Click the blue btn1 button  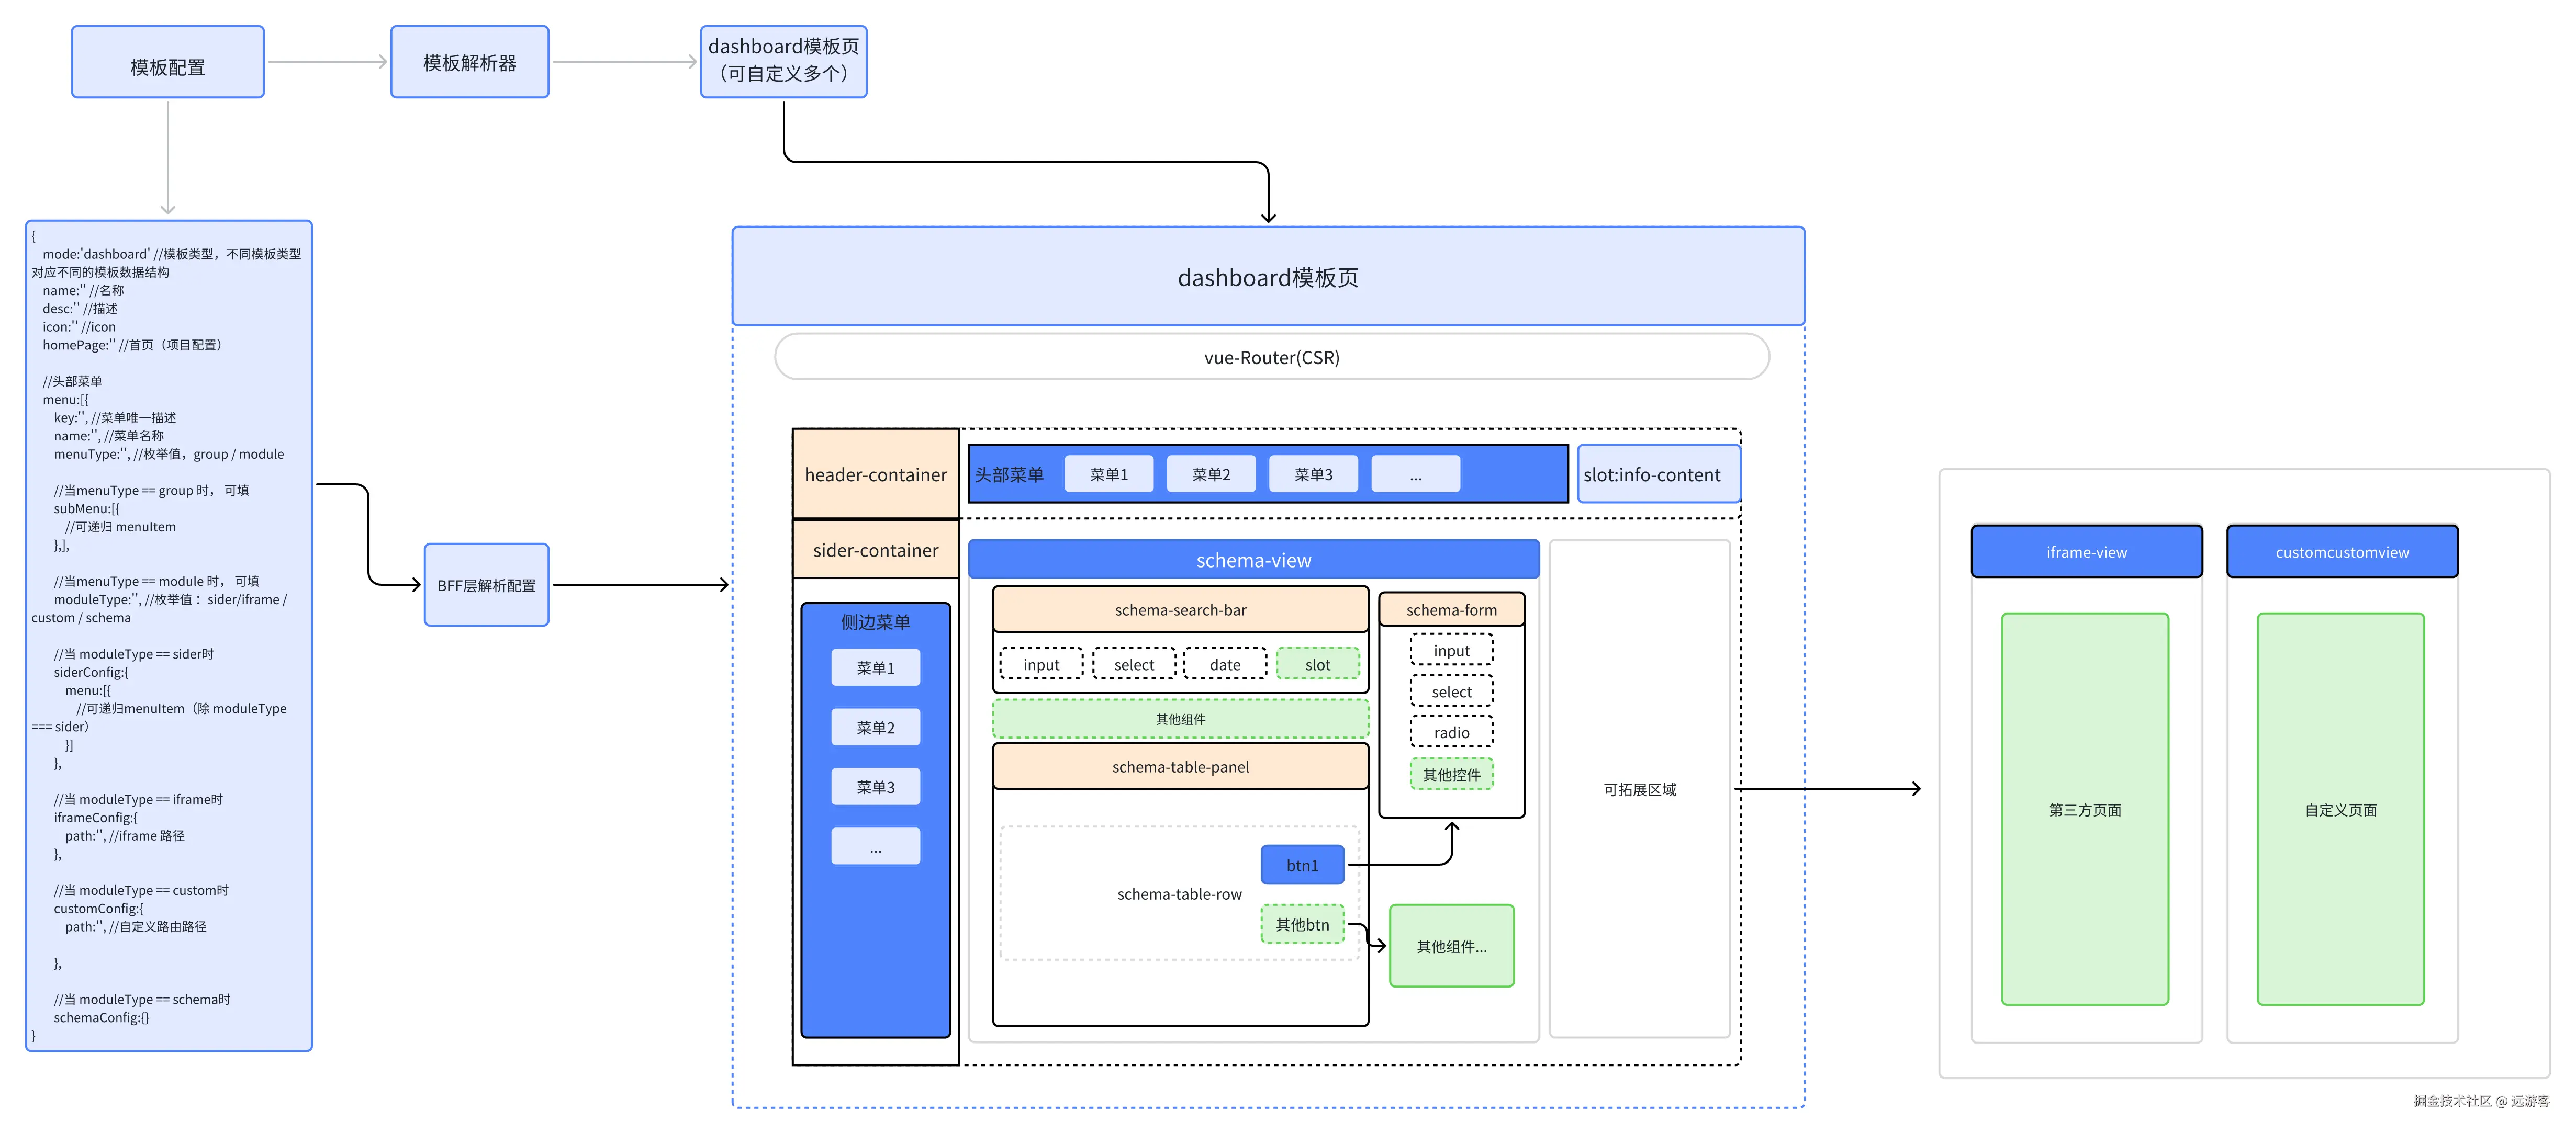pyautogui.click(x=1301, y=865)
